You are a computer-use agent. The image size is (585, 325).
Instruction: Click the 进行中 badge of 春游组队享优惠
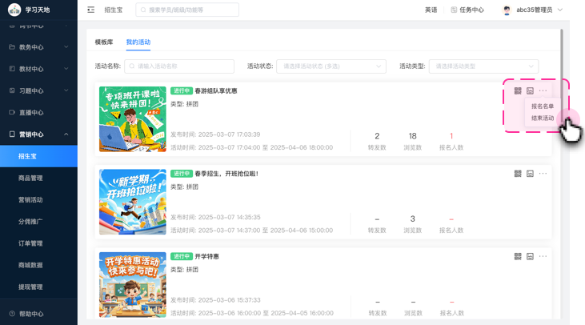point(182,90)
